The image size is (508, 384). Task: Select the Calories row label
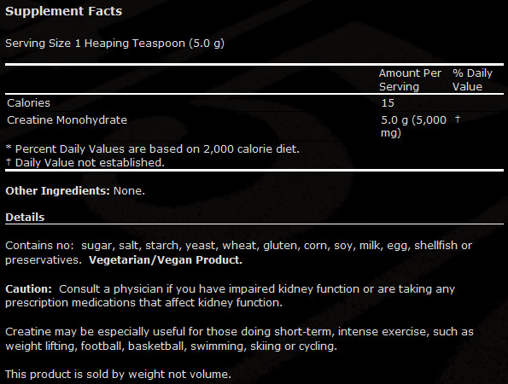coord(28,103)
